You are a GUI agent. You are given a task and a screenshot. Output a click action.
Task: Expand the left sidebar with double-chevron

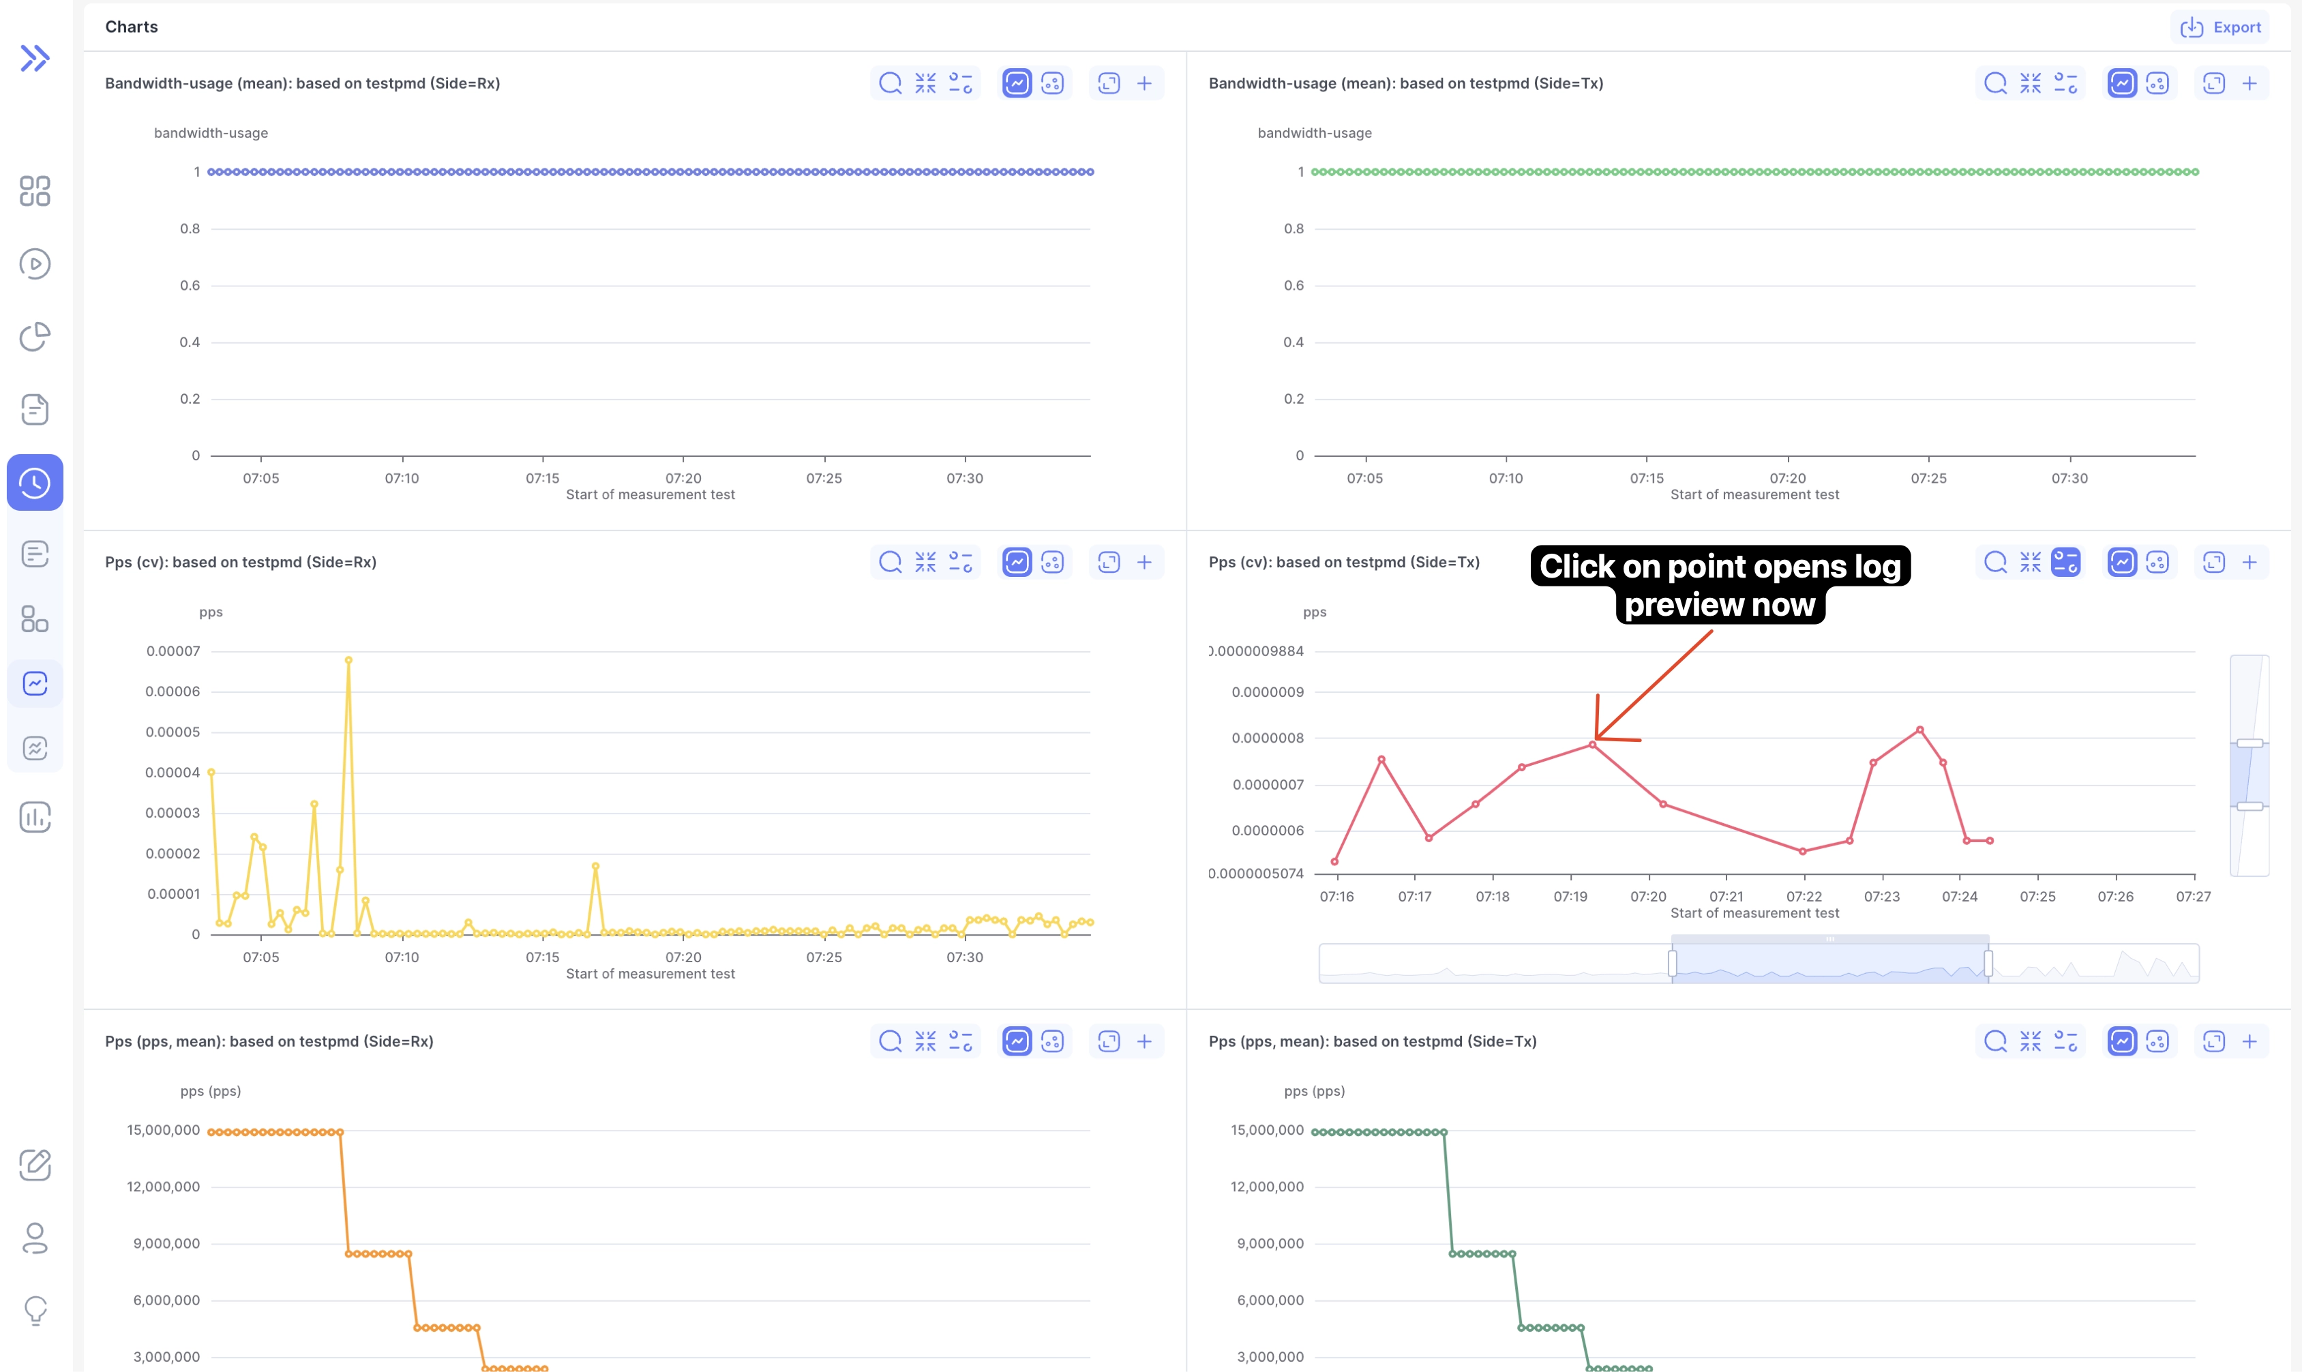pos(35,58)
